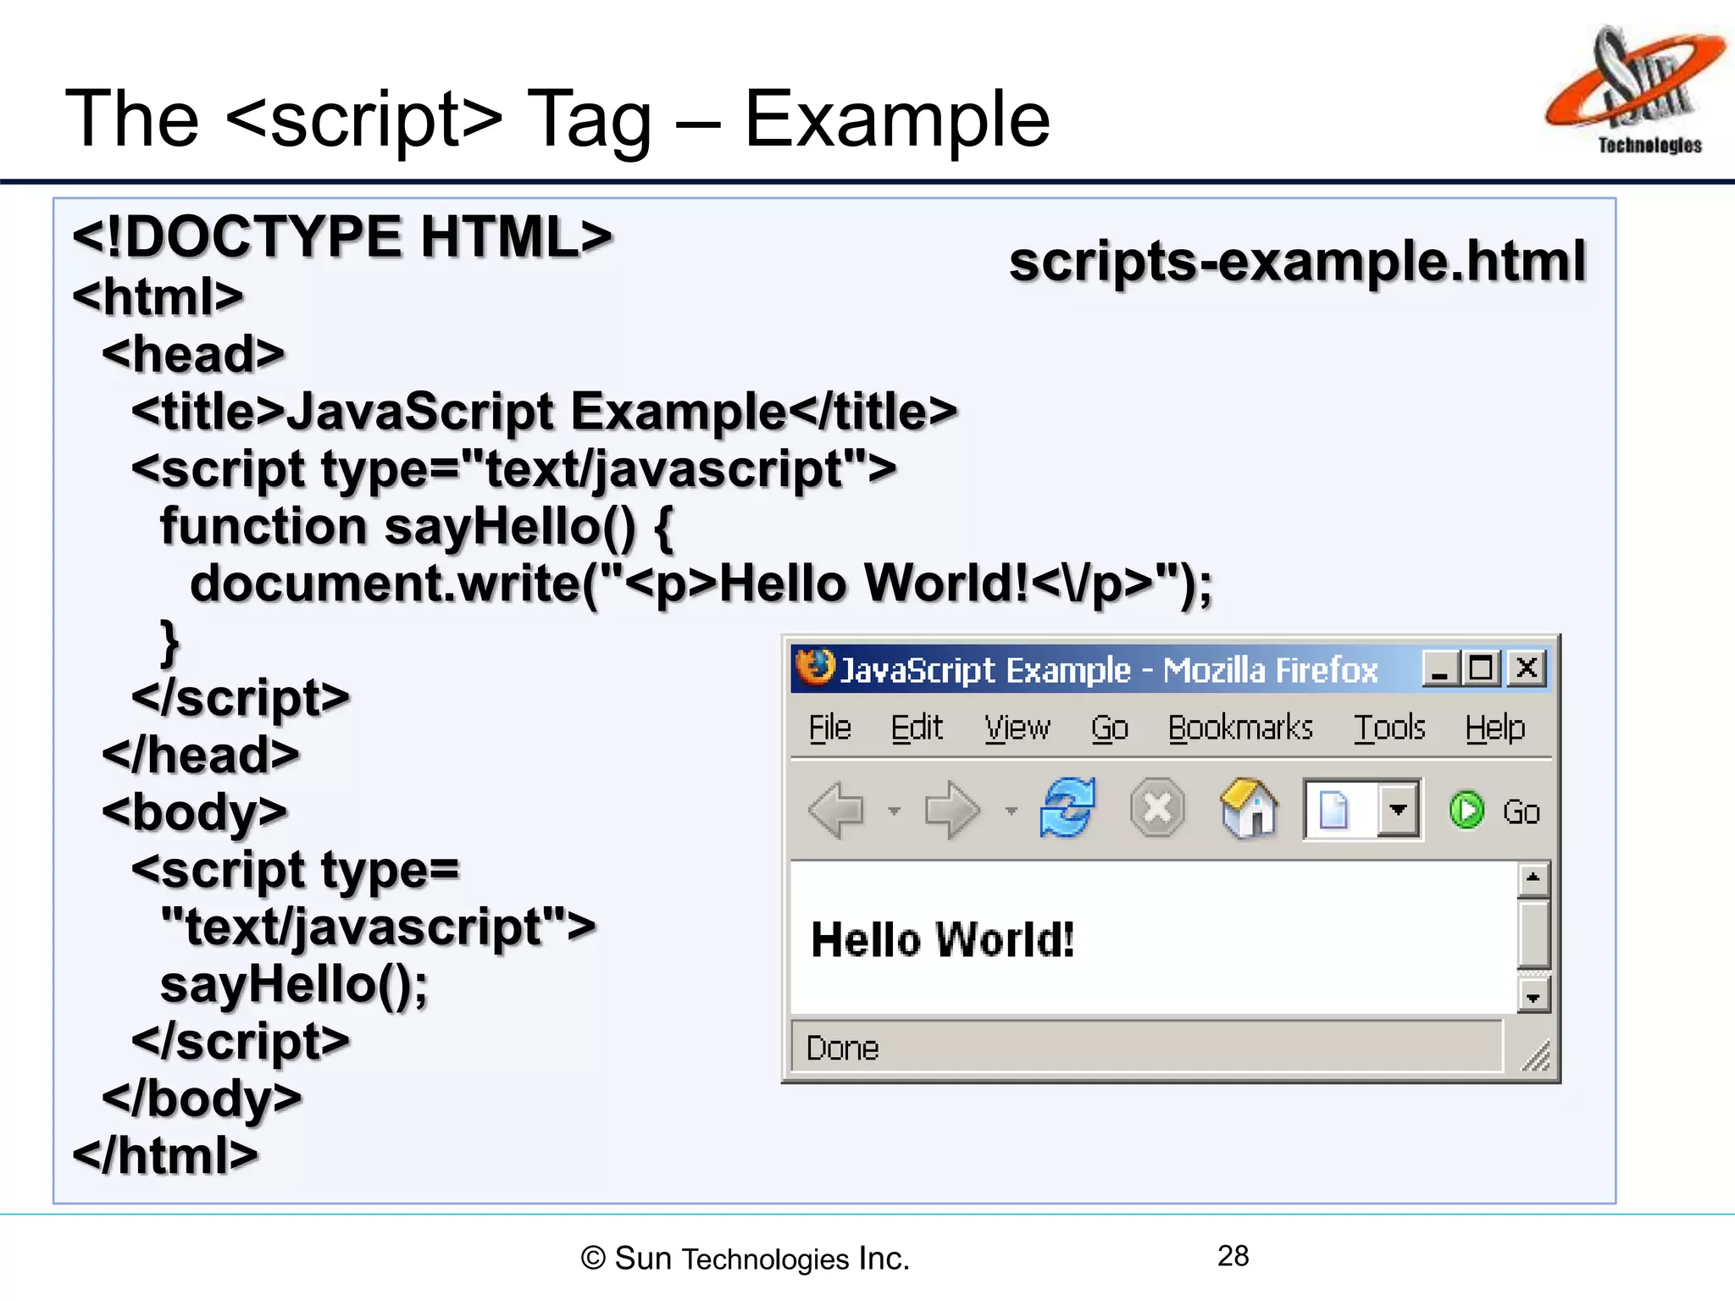
Task: Reload the page with the blue refresh icon
Action: click(1067, 809)
